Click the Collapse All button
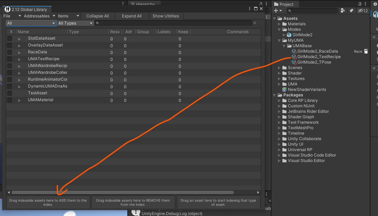378x216 pixels. pyautogui.click(x=98, y=16)
